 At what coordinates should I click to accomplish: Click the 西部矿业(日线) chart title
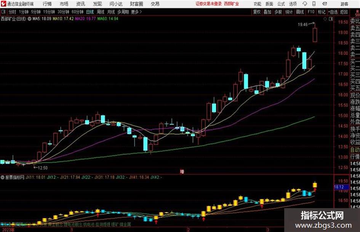[13, 19]
